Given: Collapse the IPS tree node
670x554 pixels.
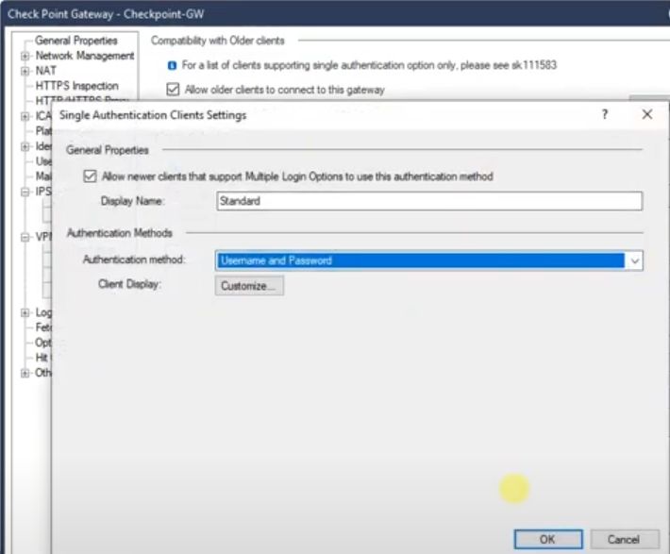Looking at the screenshot, I should pyautogui.click(x=25, y=192).
